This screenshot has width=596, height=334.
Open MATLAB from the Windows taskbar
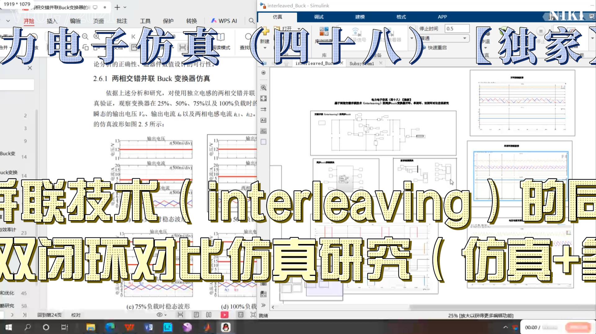click(x=207, y=327)
